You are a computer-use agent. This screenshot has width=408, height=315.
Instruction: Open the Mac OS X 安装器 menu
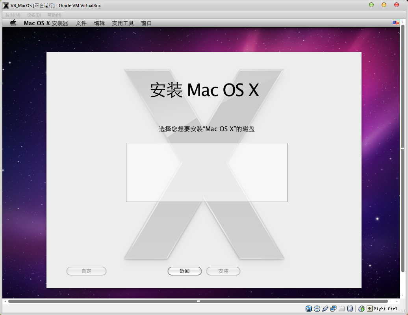click(46, 23)
